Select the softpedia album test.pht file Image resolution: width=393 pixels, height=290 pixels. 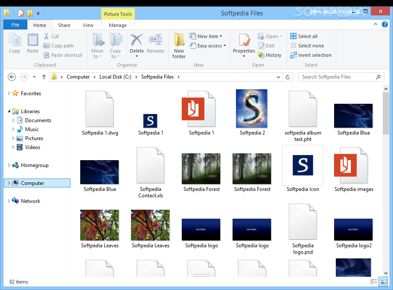[x=303, y=116]
